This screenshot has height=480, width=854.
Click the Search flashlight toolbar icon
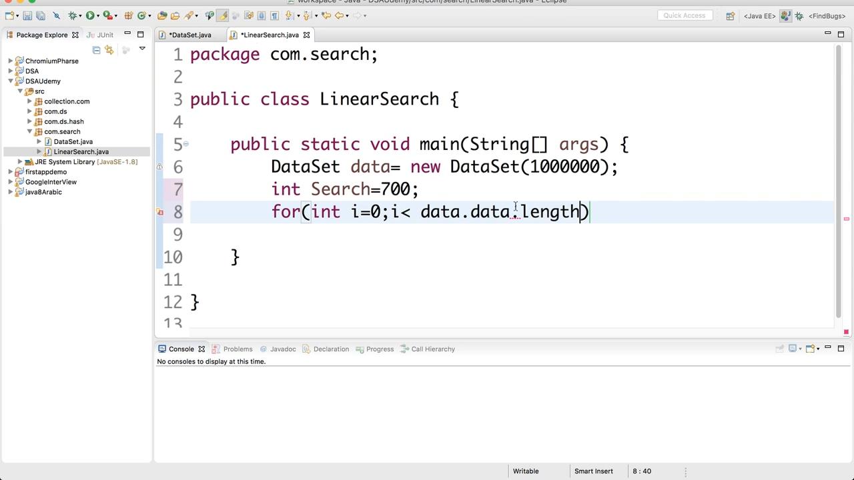coord(188,15)
